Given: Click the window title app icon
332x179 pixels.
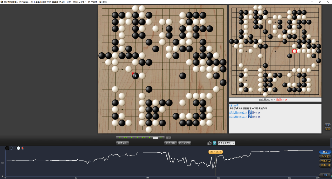Looking at the screenshot, I should click(x=2, y=2).
